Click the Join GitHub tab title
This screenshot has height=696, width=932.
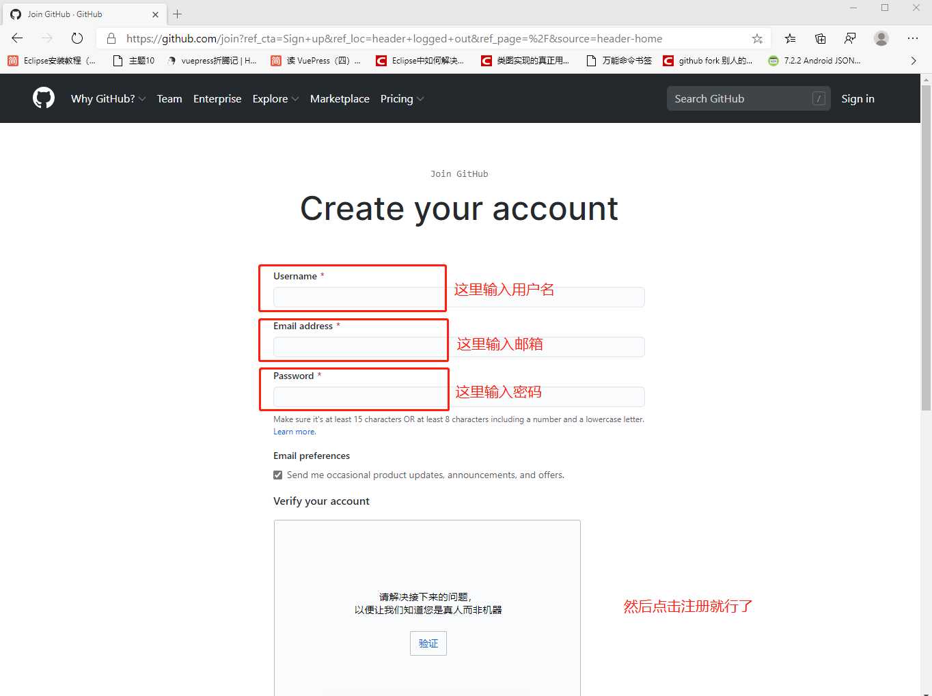point(65,14)
